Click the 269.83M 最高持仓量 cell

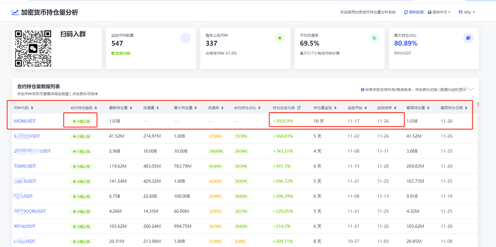[415, 166]
